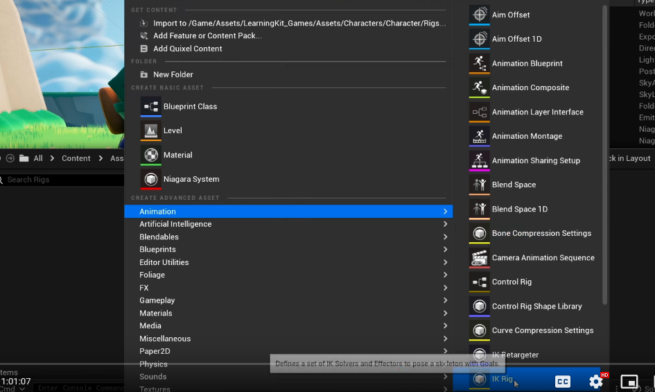Click the Blend Space 1D label
Image resolution: width=655 pixels, height=392 pixels.
520,209
